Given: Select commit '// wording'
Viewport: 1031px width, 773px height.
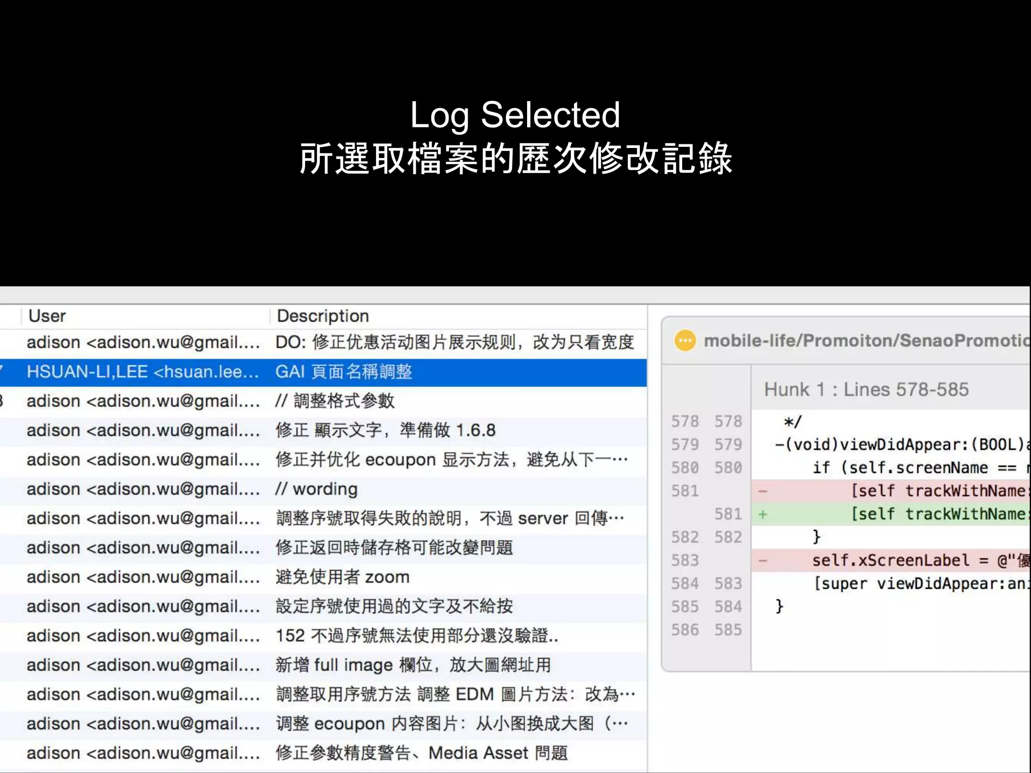Looking at the screenshot, I should [323, 489].
